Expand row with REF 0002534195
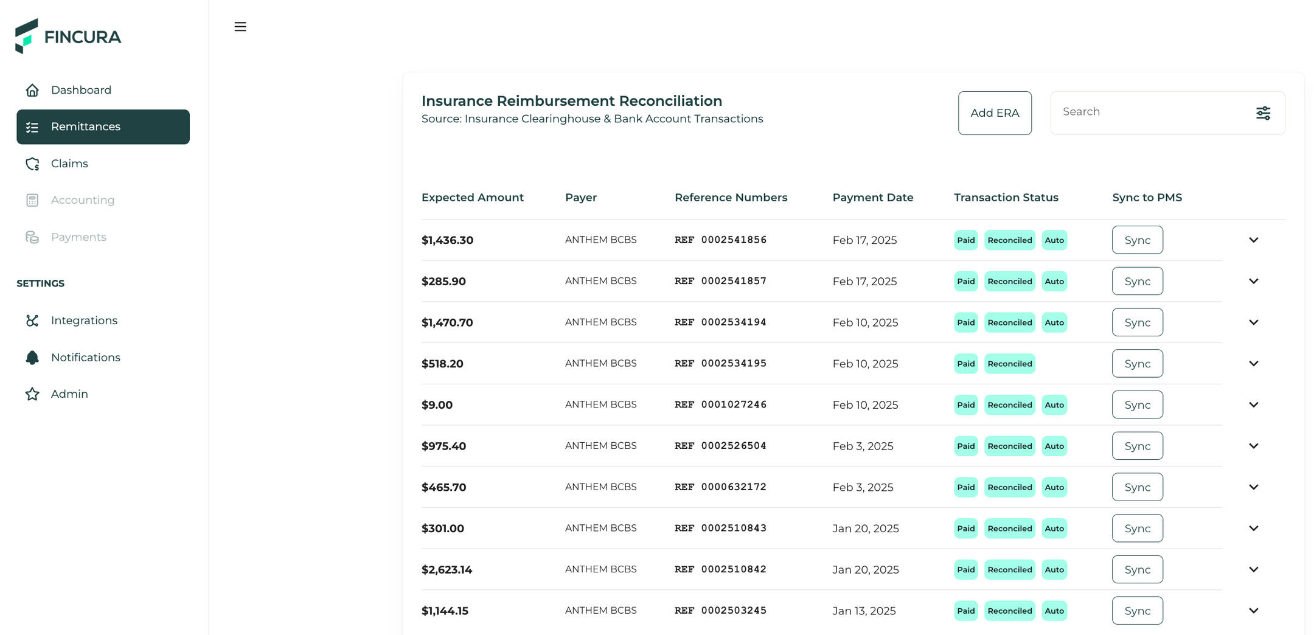The height and width of the screenshot is (635, 1314). [1253, 364]
